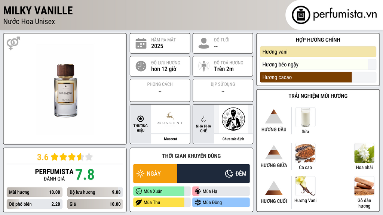
Task: Select the Ca cao note image
Action: coord(305,153)
